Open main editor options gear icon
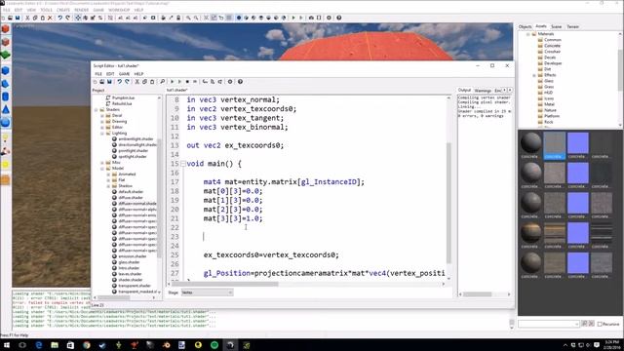The image size is (624, 351). coord(329,18)
